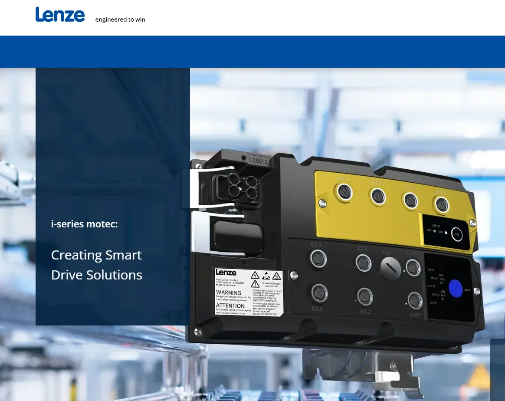Image resolution: width=505 pixels, height=401 pixels.
Task: Click the X3.4 round connector port
Action: (319, 293)
